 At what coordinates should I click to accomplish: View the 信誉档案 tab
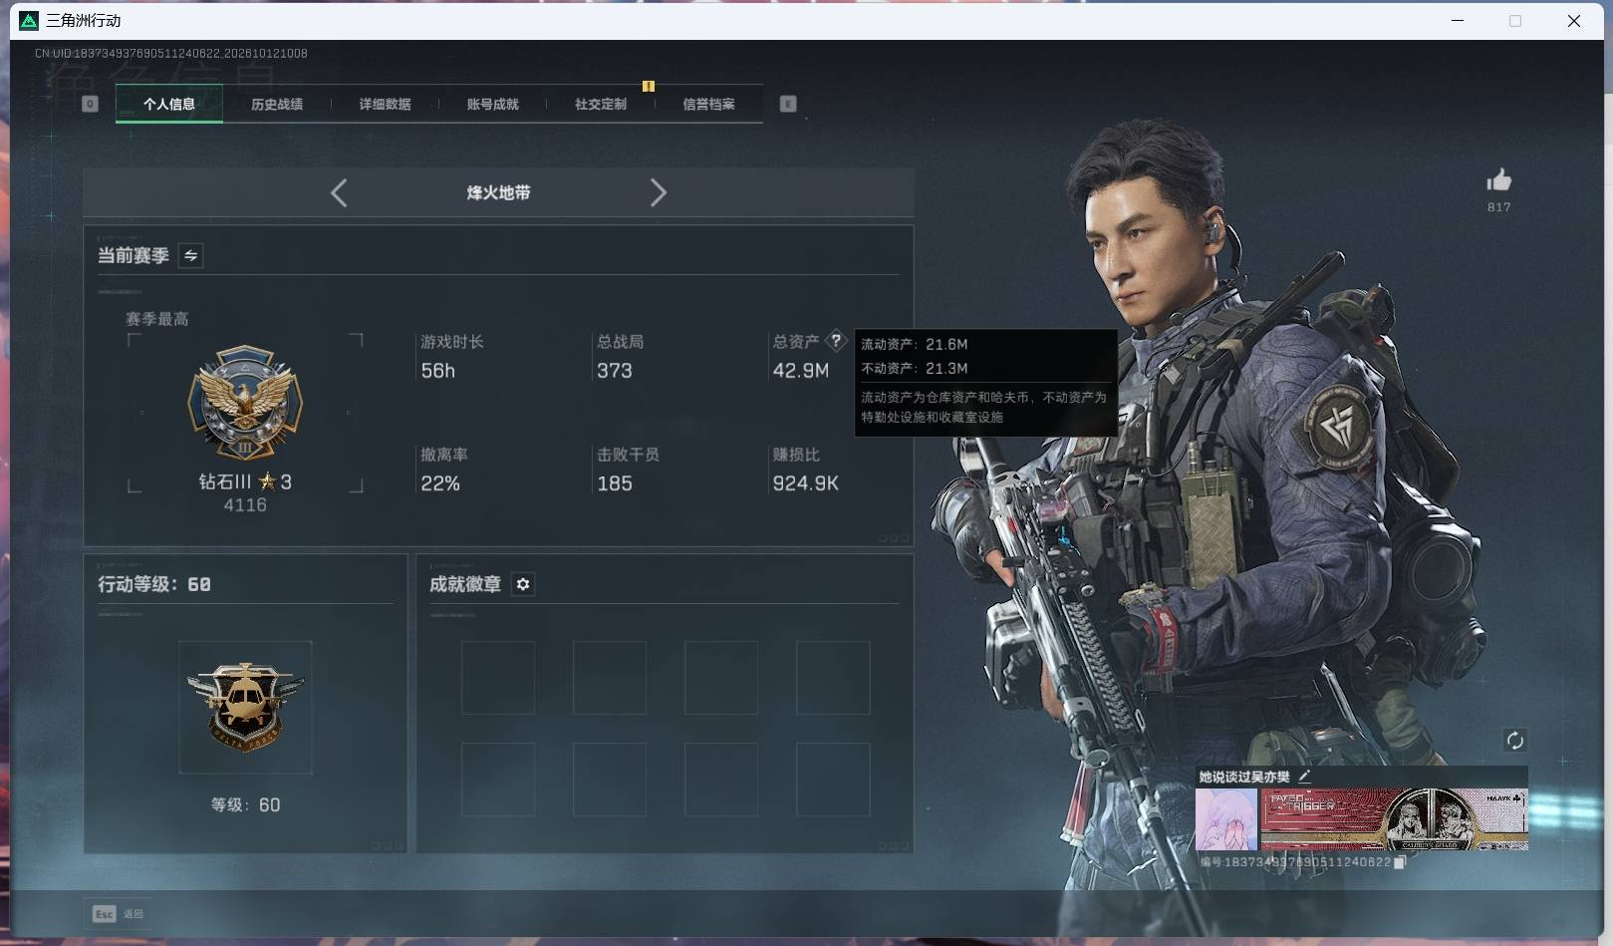708,104
